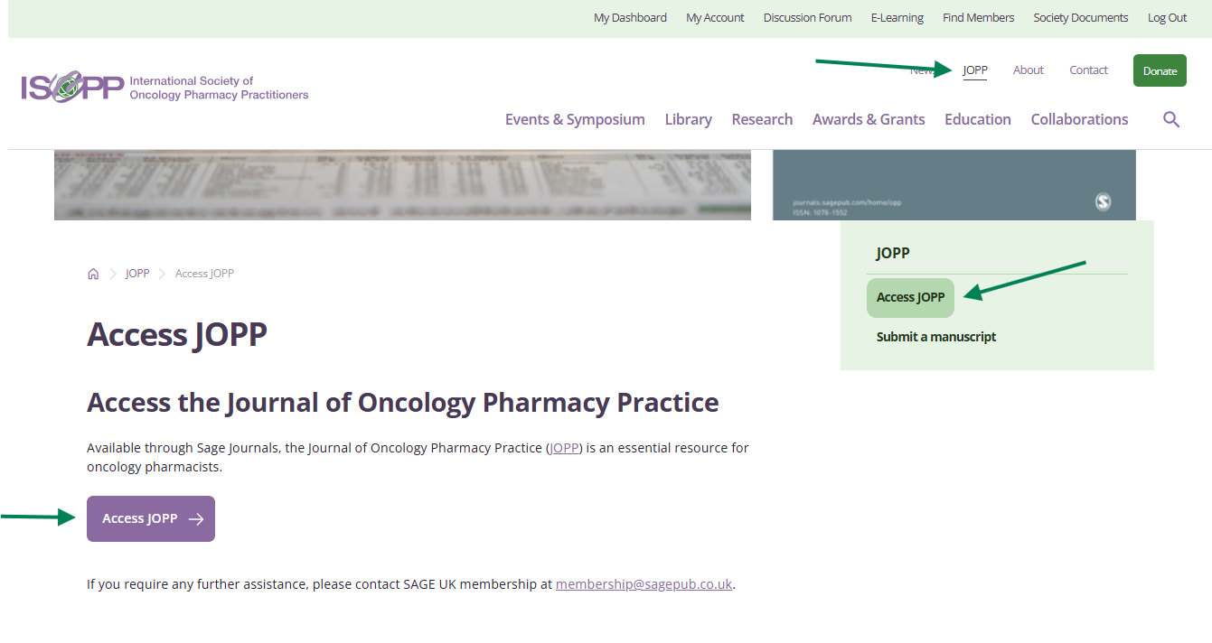
Task: Select Access JOPP in the sidebar
Action: (x=910, y=298)
